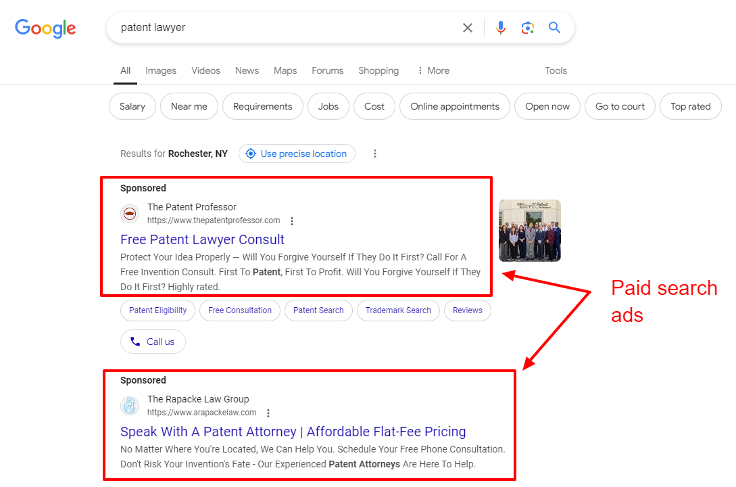Open location options via dots next to Rochester

click(x=375, y=154)
